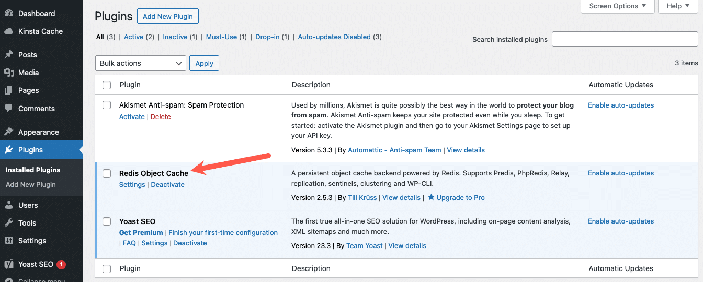Click the Settings sliders icon in sidebar

coord(9,241)
